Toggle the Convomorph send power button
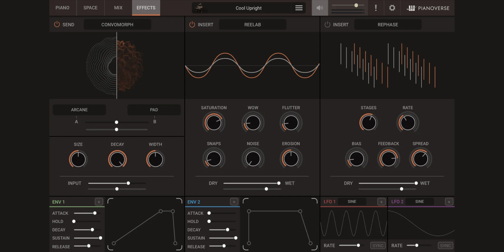Viewport: 504px width, 252px height. (x=57, y=24)
